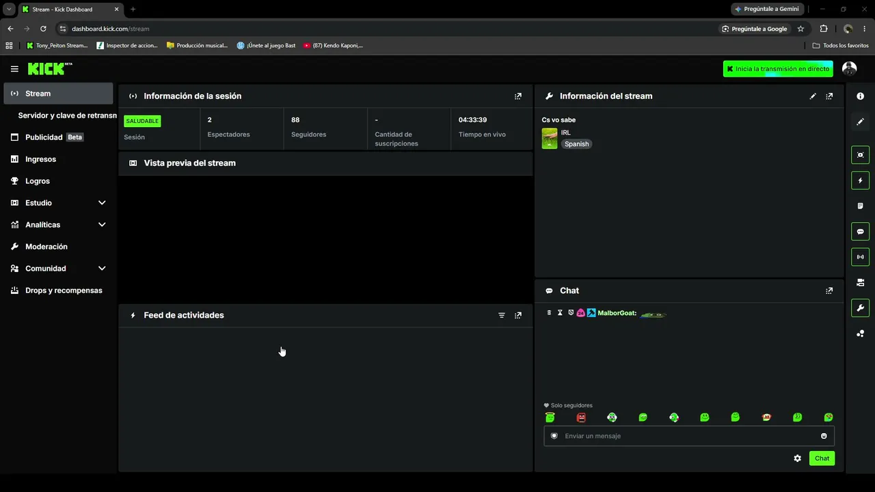Click the Kick logo
Viewport: 875px width, 492px height.
click(x=49, y=68)
